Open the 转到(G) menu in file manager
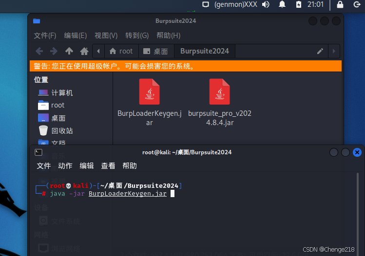365x256 pixels. tap(137, 36)
